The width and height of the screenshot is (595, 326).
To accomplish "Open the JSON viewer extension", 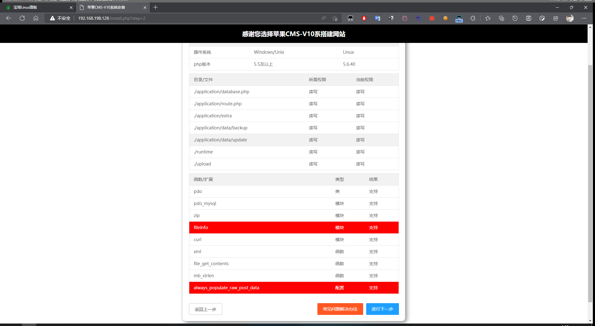I will coord(418,18).
